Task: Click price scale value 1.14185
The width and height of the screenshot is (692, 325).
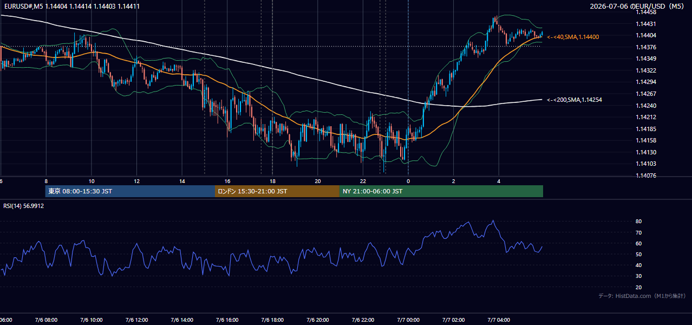Action: pyautogui.click(x=645, y=129)
